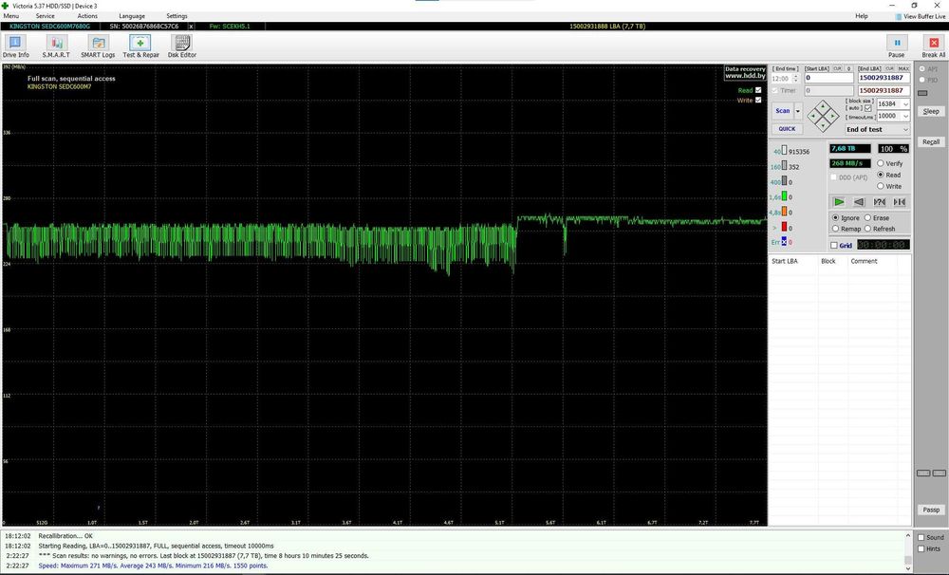
Task: Click the red slow block indicator
Action: tap(785, 227)
